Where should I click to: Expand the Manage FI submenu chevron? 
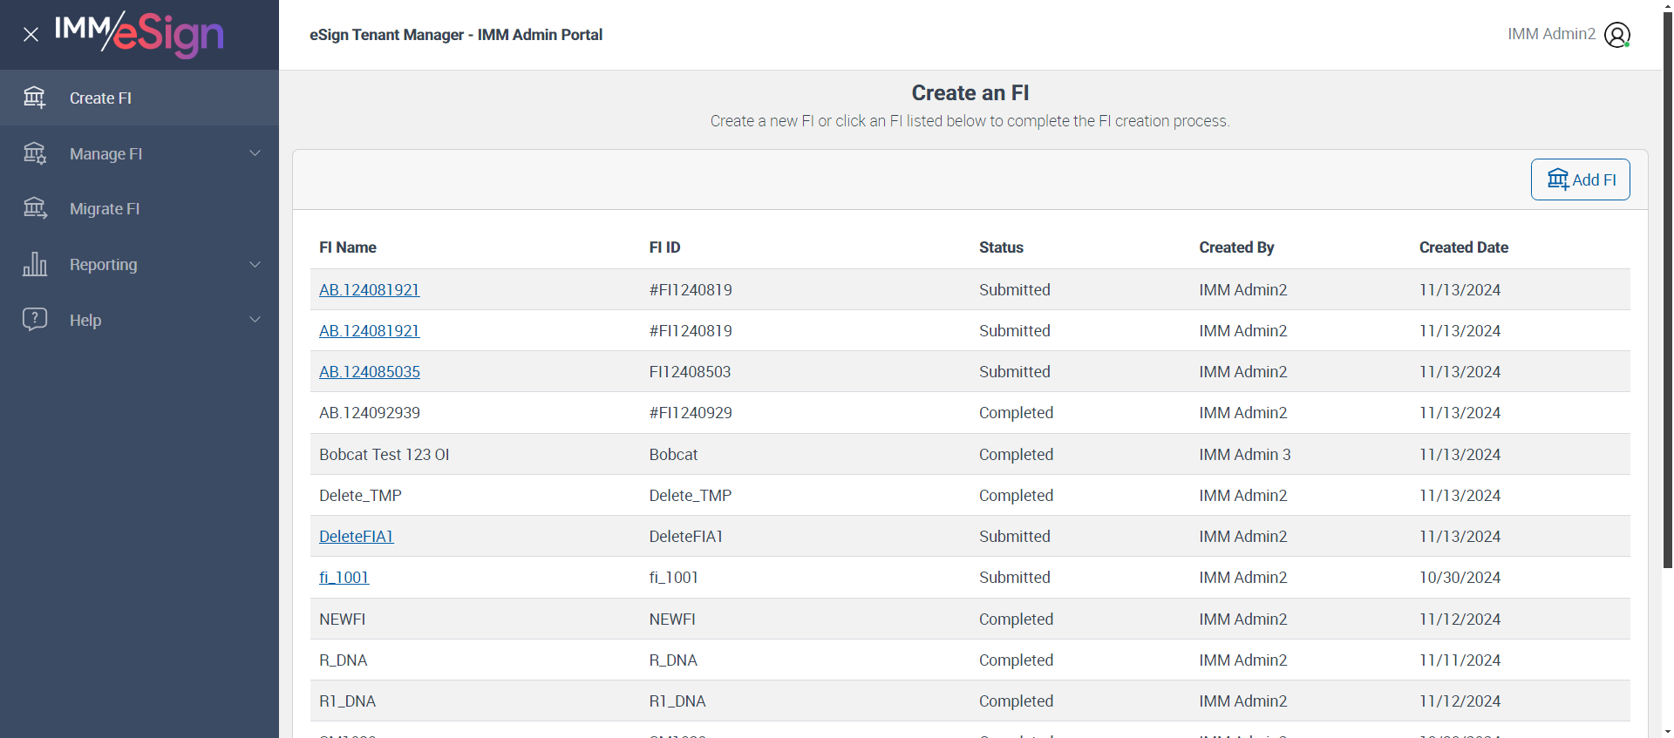click(x=255, y=153)
